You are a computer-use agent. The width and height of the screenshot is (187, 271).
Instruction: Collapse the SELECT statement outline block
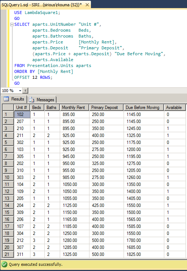pyautogui.click(x=12, y=24)
